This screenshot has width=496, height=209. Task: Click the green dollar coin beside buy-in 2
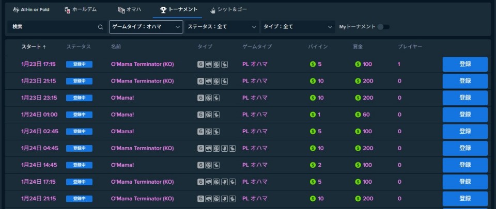313,165
